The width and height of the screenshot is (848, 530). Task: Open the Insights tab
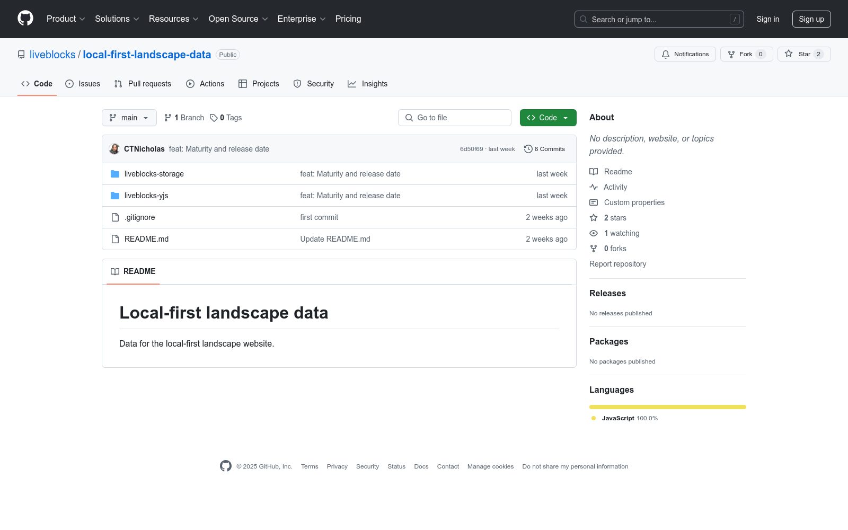tap(367, 84)
